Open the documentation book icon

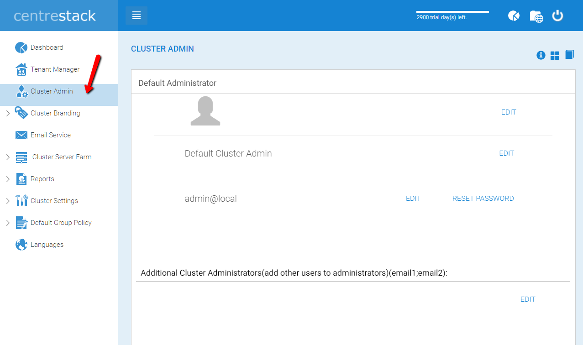569,55
